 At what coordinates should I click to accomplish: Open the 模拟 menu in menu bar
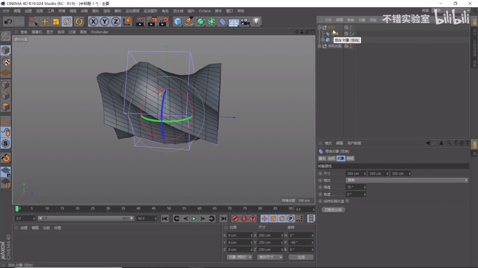(x=96, y=10)
